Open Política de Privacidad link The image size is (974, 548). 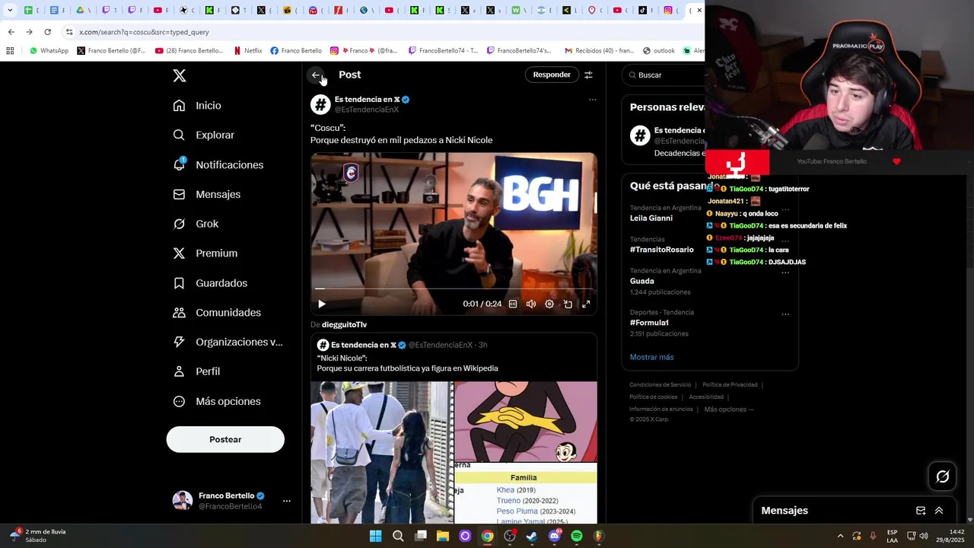[x=730, y=385]
